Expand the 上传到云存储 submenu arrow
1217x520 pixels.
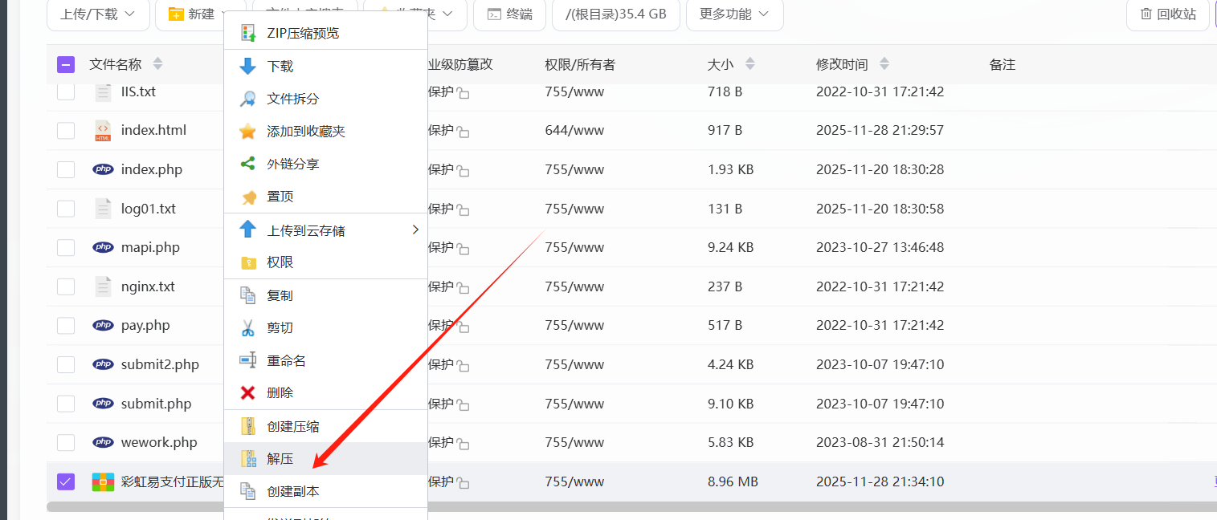[415, 230]
